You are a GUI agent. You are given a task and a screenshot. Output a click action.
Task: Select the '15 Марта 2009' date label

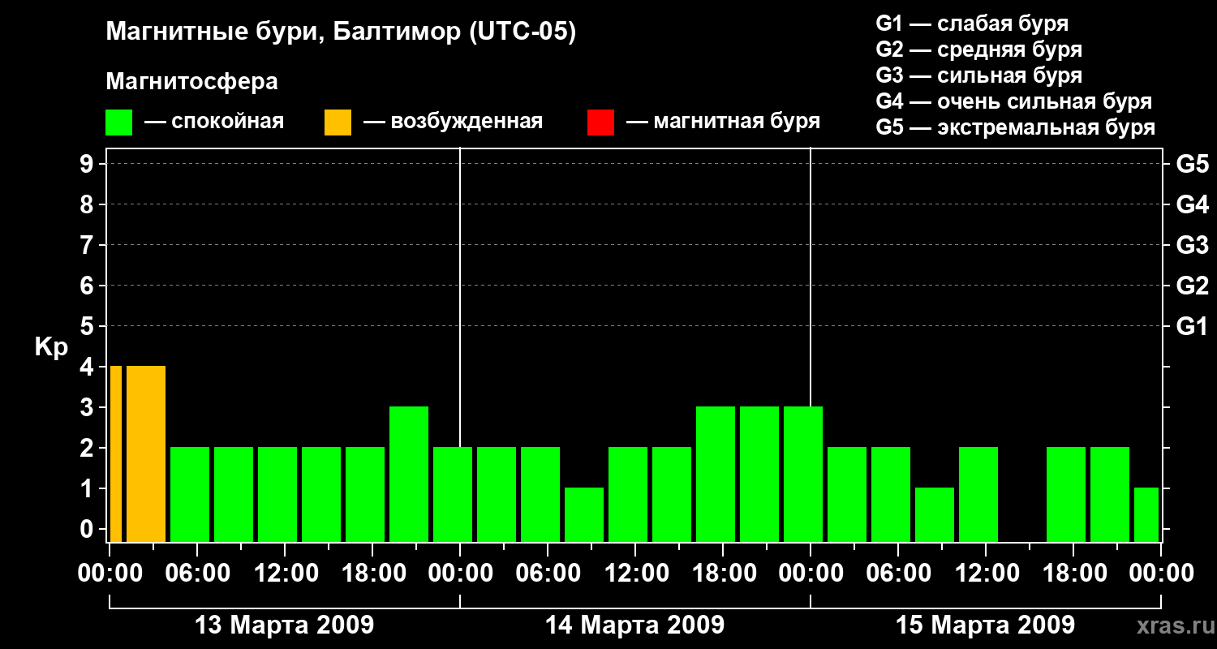985,625
